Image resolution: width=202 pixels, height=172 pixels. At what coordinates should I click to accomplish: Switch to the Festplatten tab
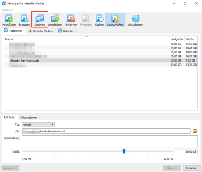click(x=13, y=31)
